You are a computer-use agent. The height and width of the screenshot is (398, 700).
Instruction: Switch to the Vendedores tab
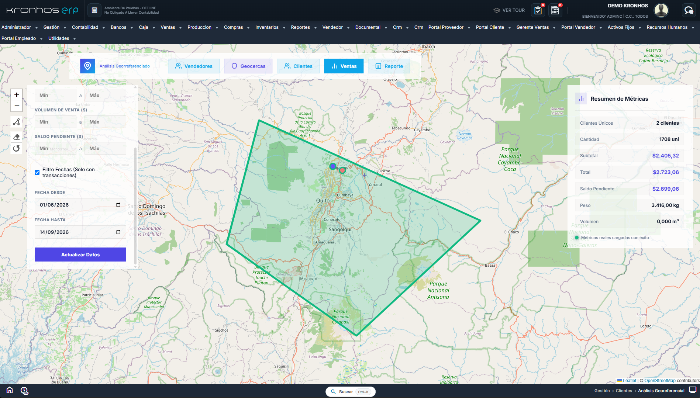click(x=194, y=66)
